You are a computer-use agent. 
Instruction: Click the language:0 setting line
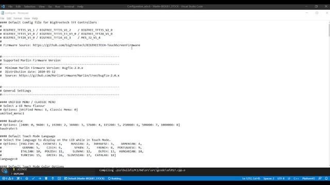[x=9, y=159]
